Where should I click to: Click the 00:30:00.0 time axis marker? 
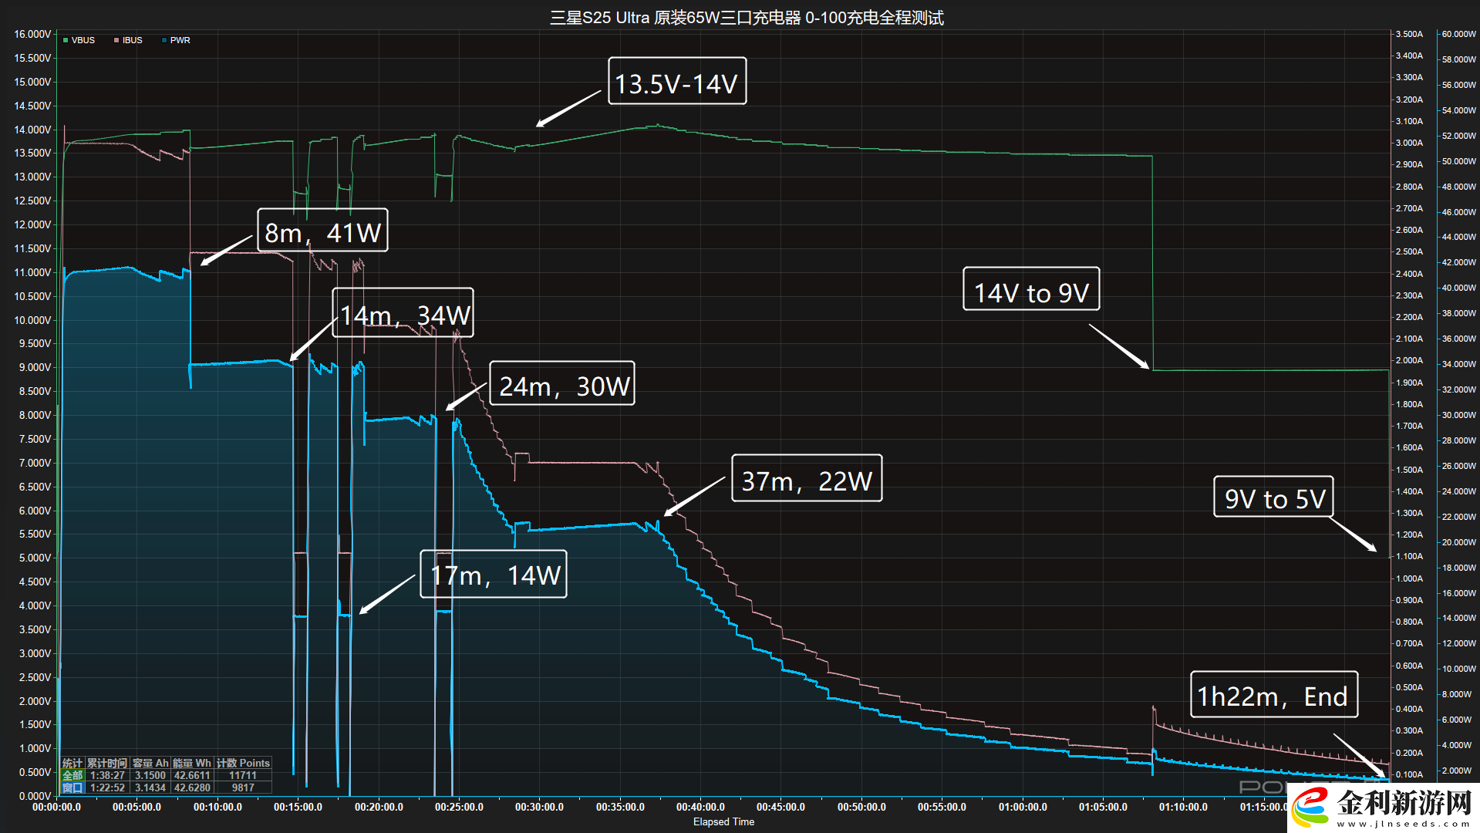coord(539,808)
